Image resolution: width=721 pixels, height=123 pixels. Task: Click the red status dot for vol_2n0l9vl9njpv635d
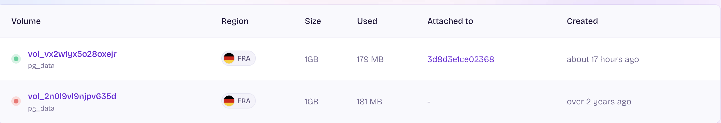pyautogui.click(x=16, y=101)
